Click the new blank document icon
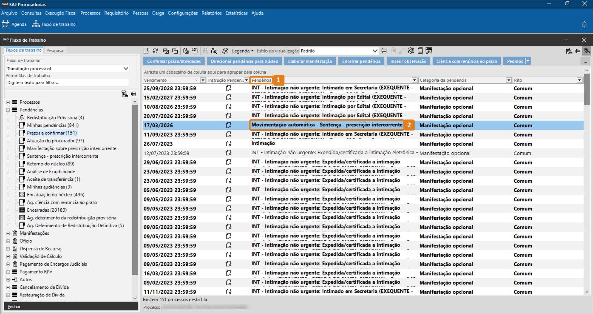 [x=146, y=51]
